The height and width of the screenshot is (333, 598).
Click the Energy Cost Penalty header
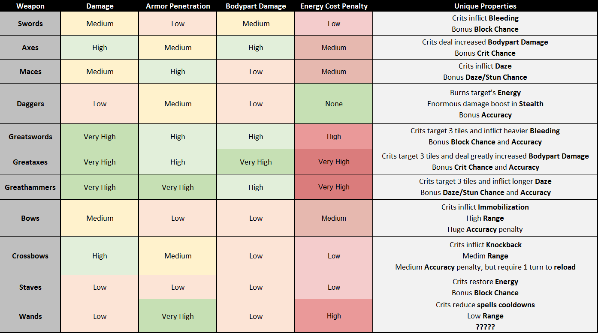point(334,6)
